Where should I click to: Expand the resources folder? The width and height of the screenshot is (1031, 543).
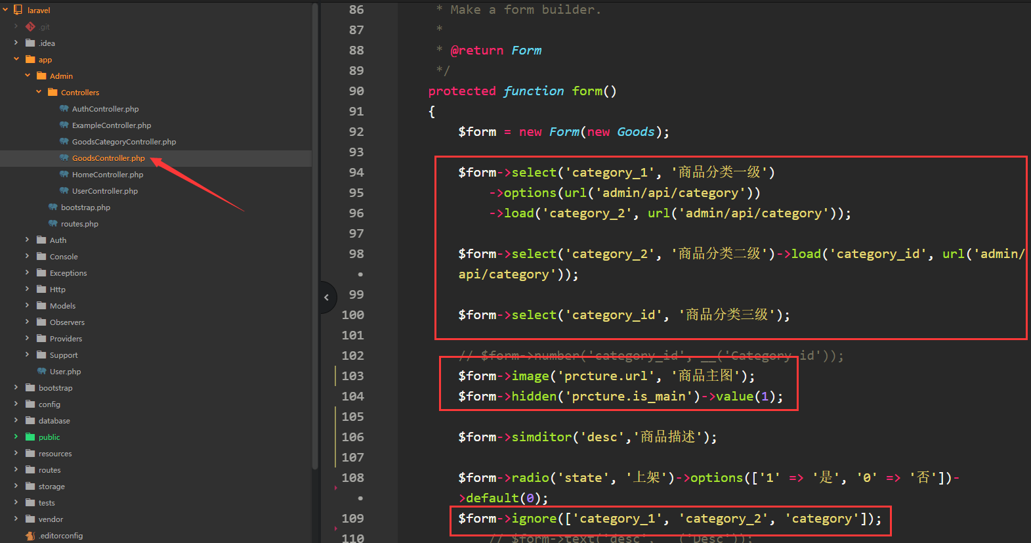(16, 453)
